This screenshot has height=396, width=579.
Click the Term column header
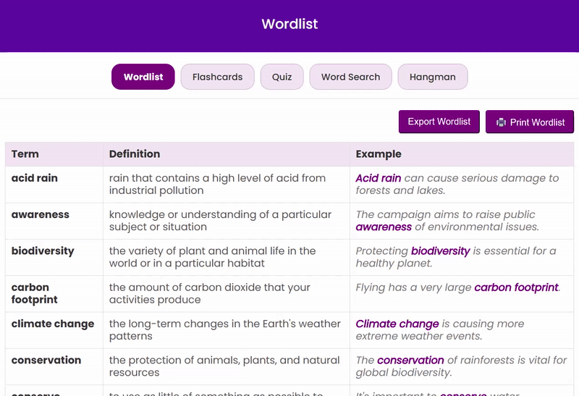(x=25, y=154)
